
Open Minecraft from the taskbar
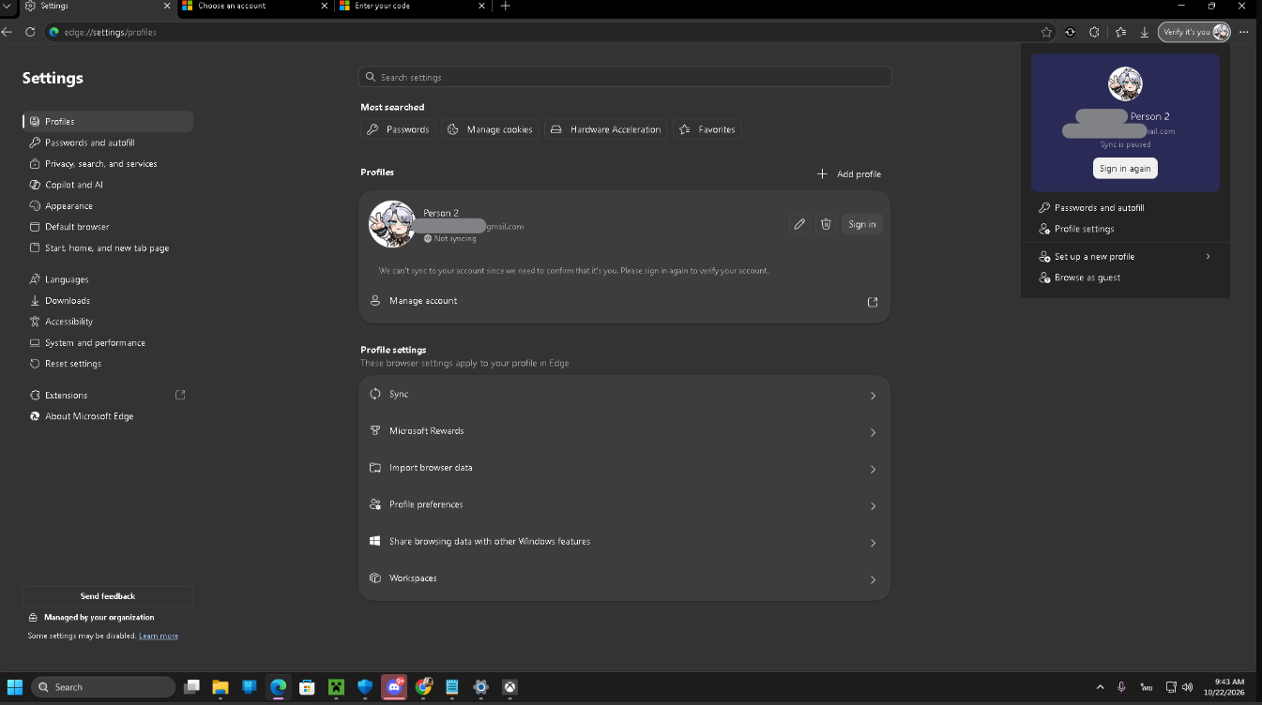(x=336, y=687)
